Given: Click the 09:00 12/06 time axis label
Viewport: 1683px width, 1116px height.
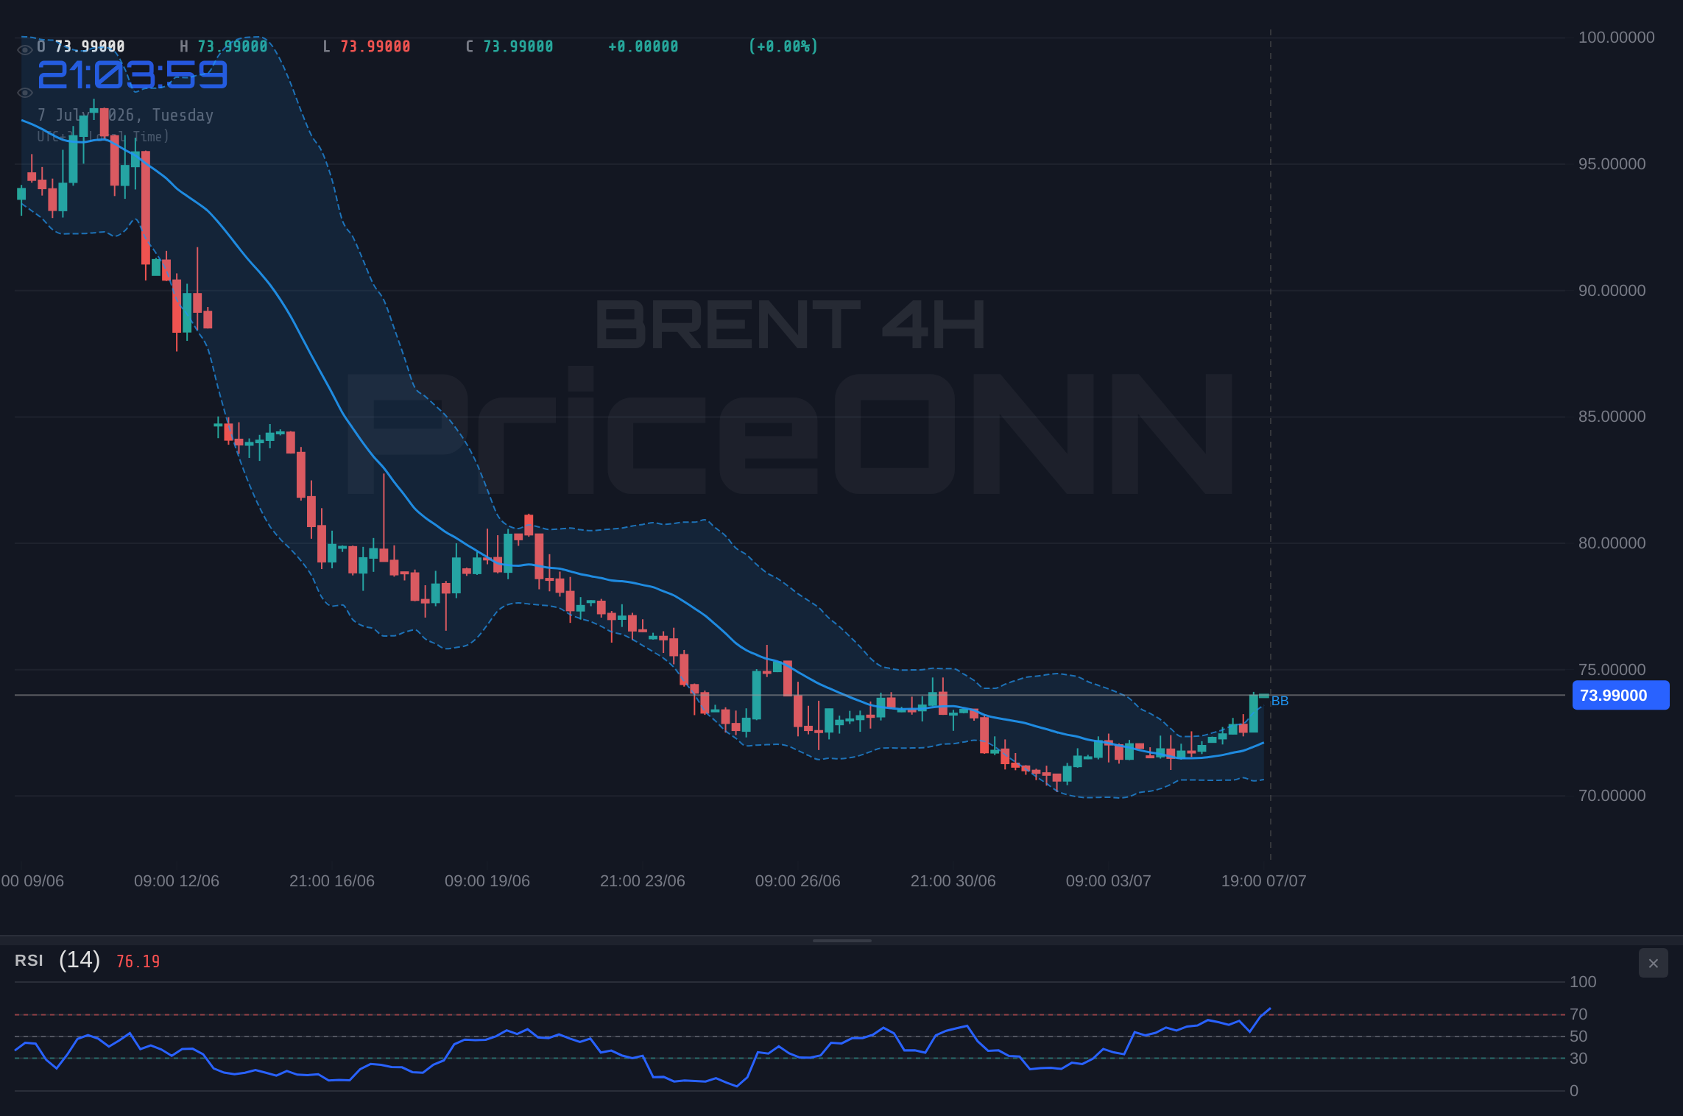Looking at the screenshot, I should [x=177, y=881].
